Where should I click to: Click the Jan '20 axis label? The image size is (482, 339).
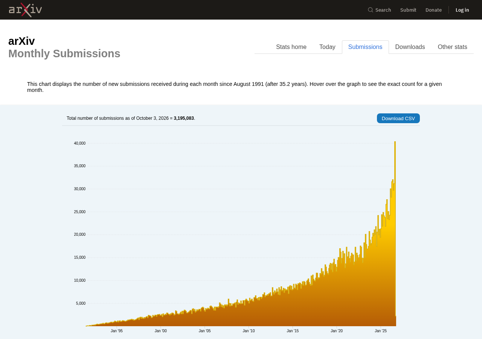point(337,331)
